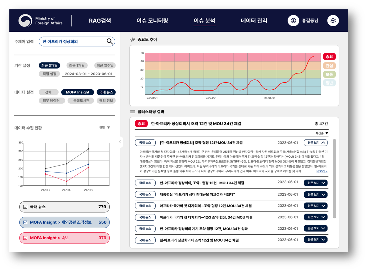Open settings via the gear icon

(x=333, y=21)
